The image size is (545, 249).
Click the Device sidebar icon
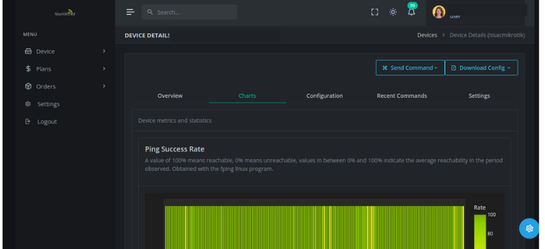(28, 52)
